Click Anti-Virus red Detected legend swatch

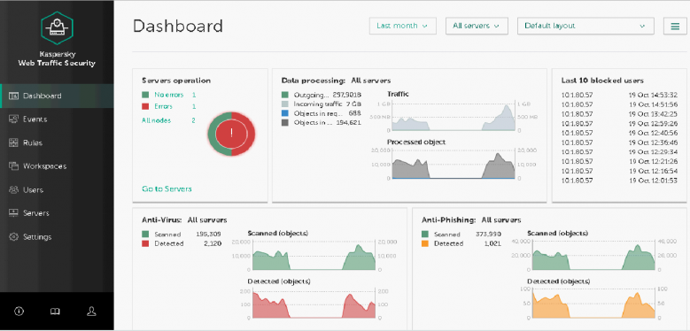pyautogui.click(x=145, y=243)
